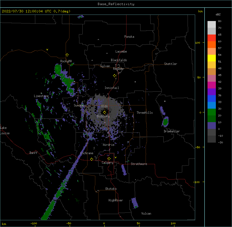The height and width of the screenshot is (227, 232).
Task: Click the Innisfail city label
Action: [112, 88]
